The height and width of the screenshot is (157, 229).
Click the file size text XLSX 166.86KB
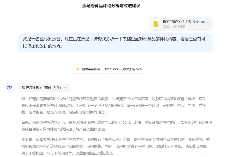[174, 27]
